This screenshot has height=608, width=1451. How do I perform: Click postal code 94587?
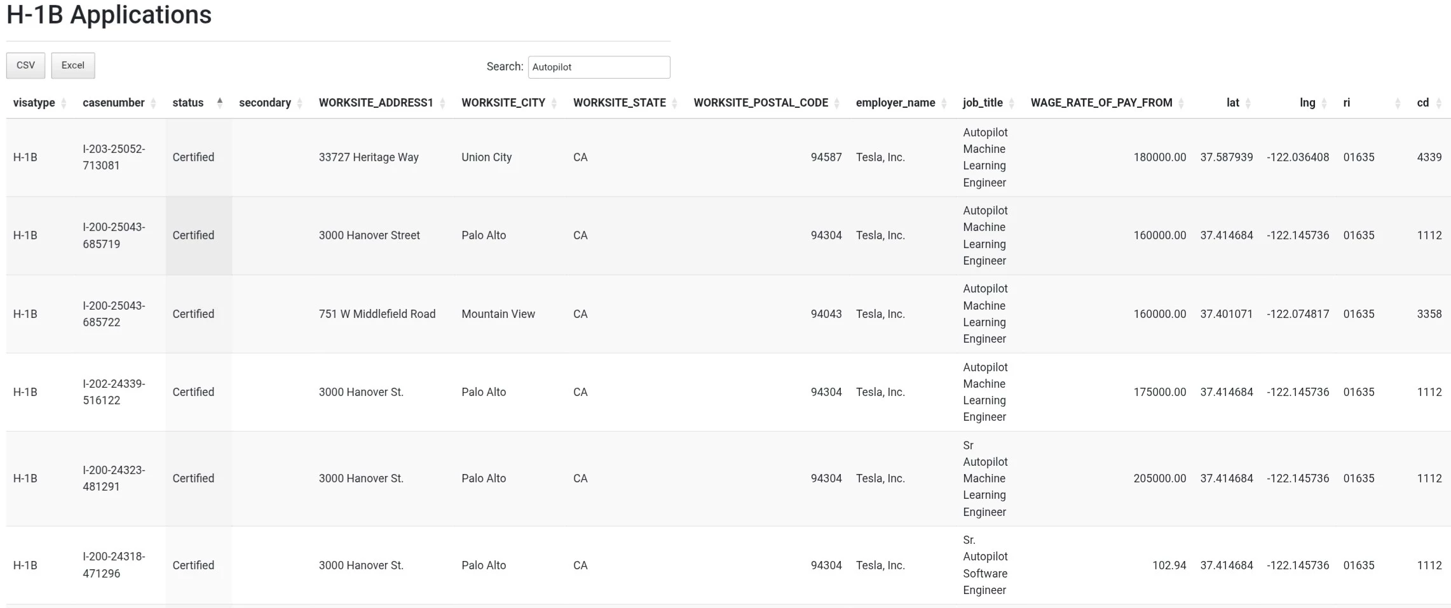(x=826, y=157)
